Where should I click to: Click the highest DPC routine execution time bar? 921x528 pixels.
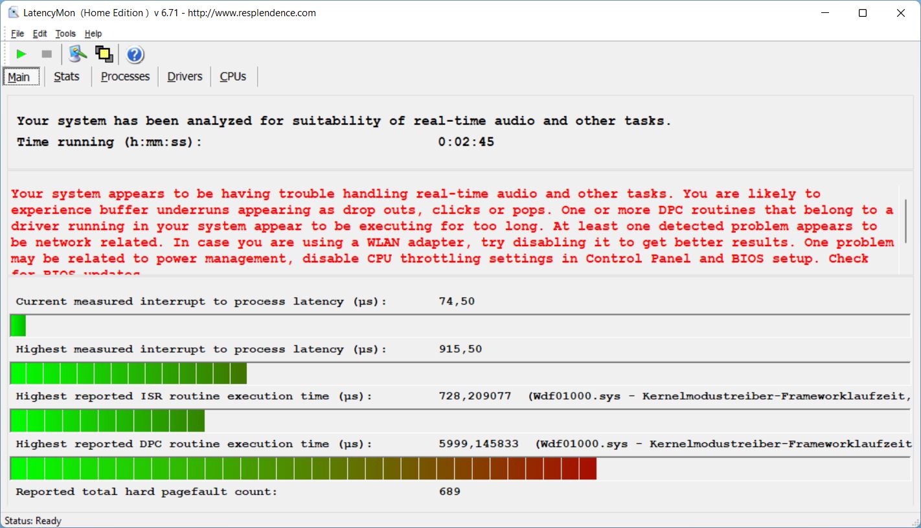click(303, 468)
